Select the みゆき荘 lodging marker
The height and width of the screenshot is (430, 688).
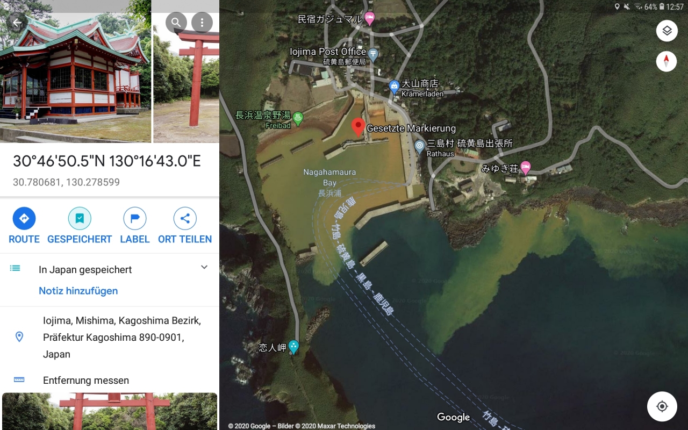pyautogui.click(x=526, y=168)
